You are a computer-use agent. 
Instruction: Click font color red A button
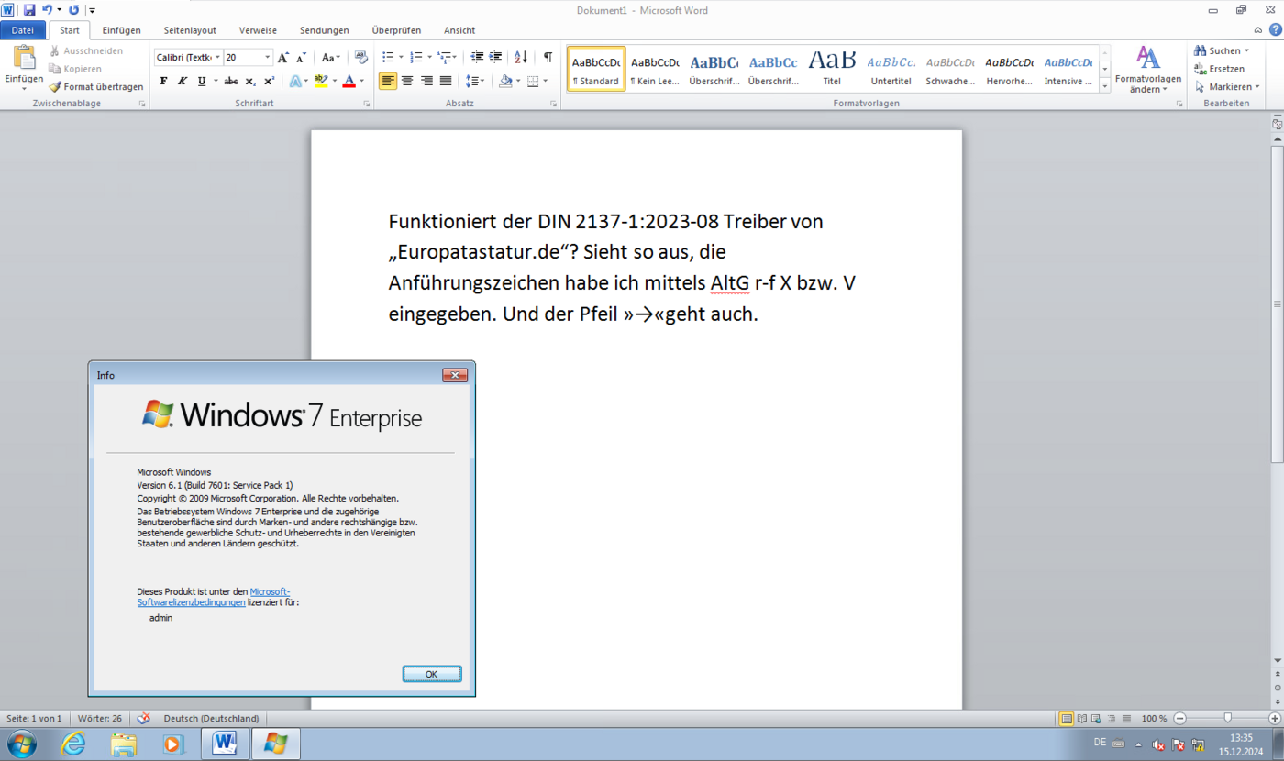pyautogui.click(x=349, y=81)
